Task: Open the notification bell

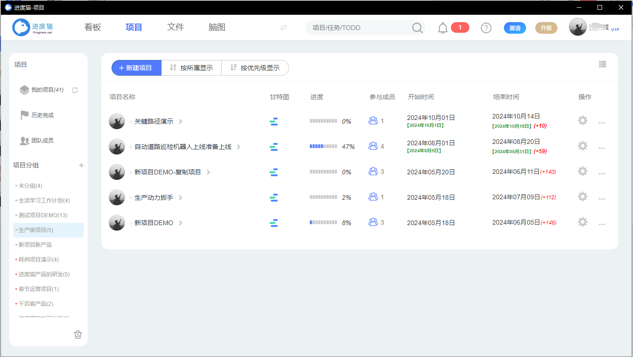Action: [442, 28]
